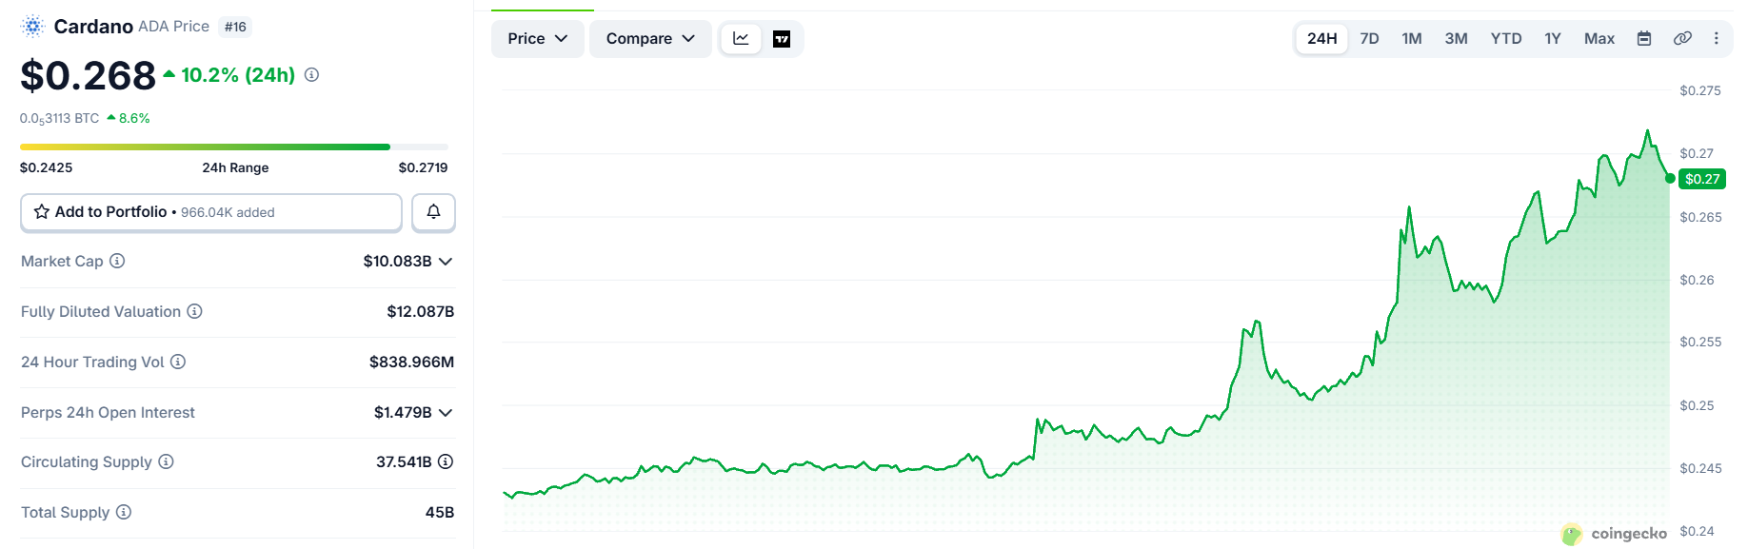Open the 24h price change info icon
Viewport: 1748px width, 549px height.
(311, 75)
